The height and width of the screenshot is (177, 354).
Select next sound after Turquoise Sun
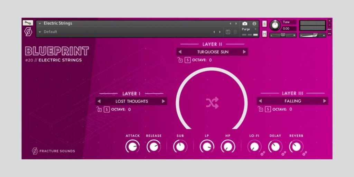click(x=244, y=52)
